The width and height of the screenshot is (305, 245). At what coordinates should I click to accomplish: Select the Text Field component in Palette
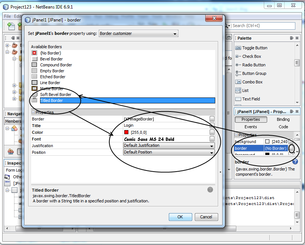point(253,99)
